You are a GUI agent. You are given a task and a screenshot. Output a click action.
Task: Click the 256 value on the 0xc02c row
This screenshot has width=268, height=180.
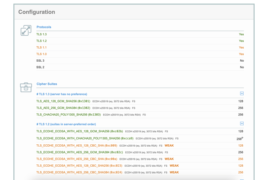click(x=241, y=152)
